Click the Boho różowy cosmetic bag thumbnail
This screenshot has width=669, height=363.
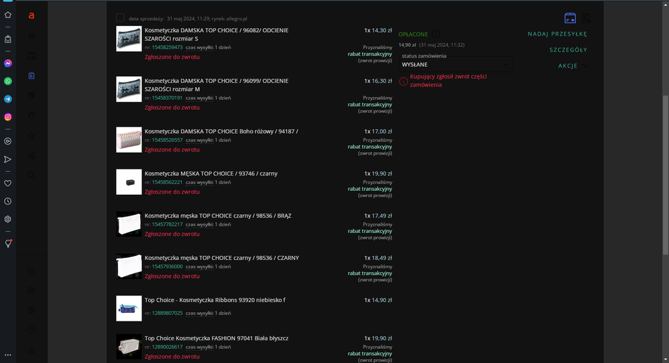tap(129, 140)
